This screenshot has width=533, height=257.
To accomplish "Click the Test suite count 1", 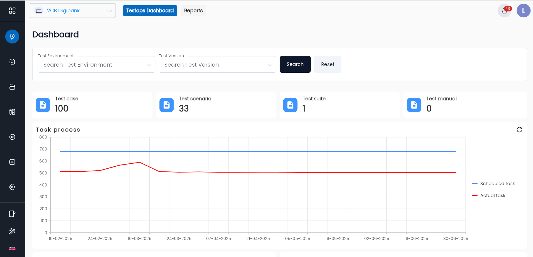I will (304, 108).
